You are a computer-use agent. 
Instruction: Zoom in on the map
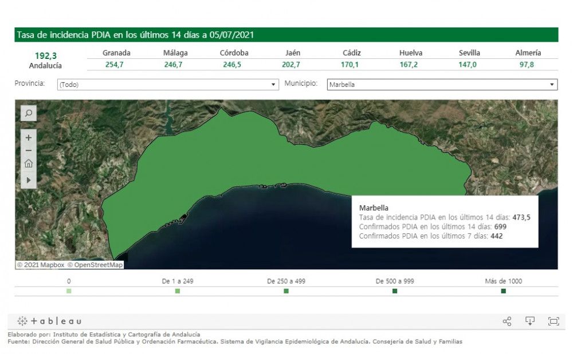click(x=29, y=138)
